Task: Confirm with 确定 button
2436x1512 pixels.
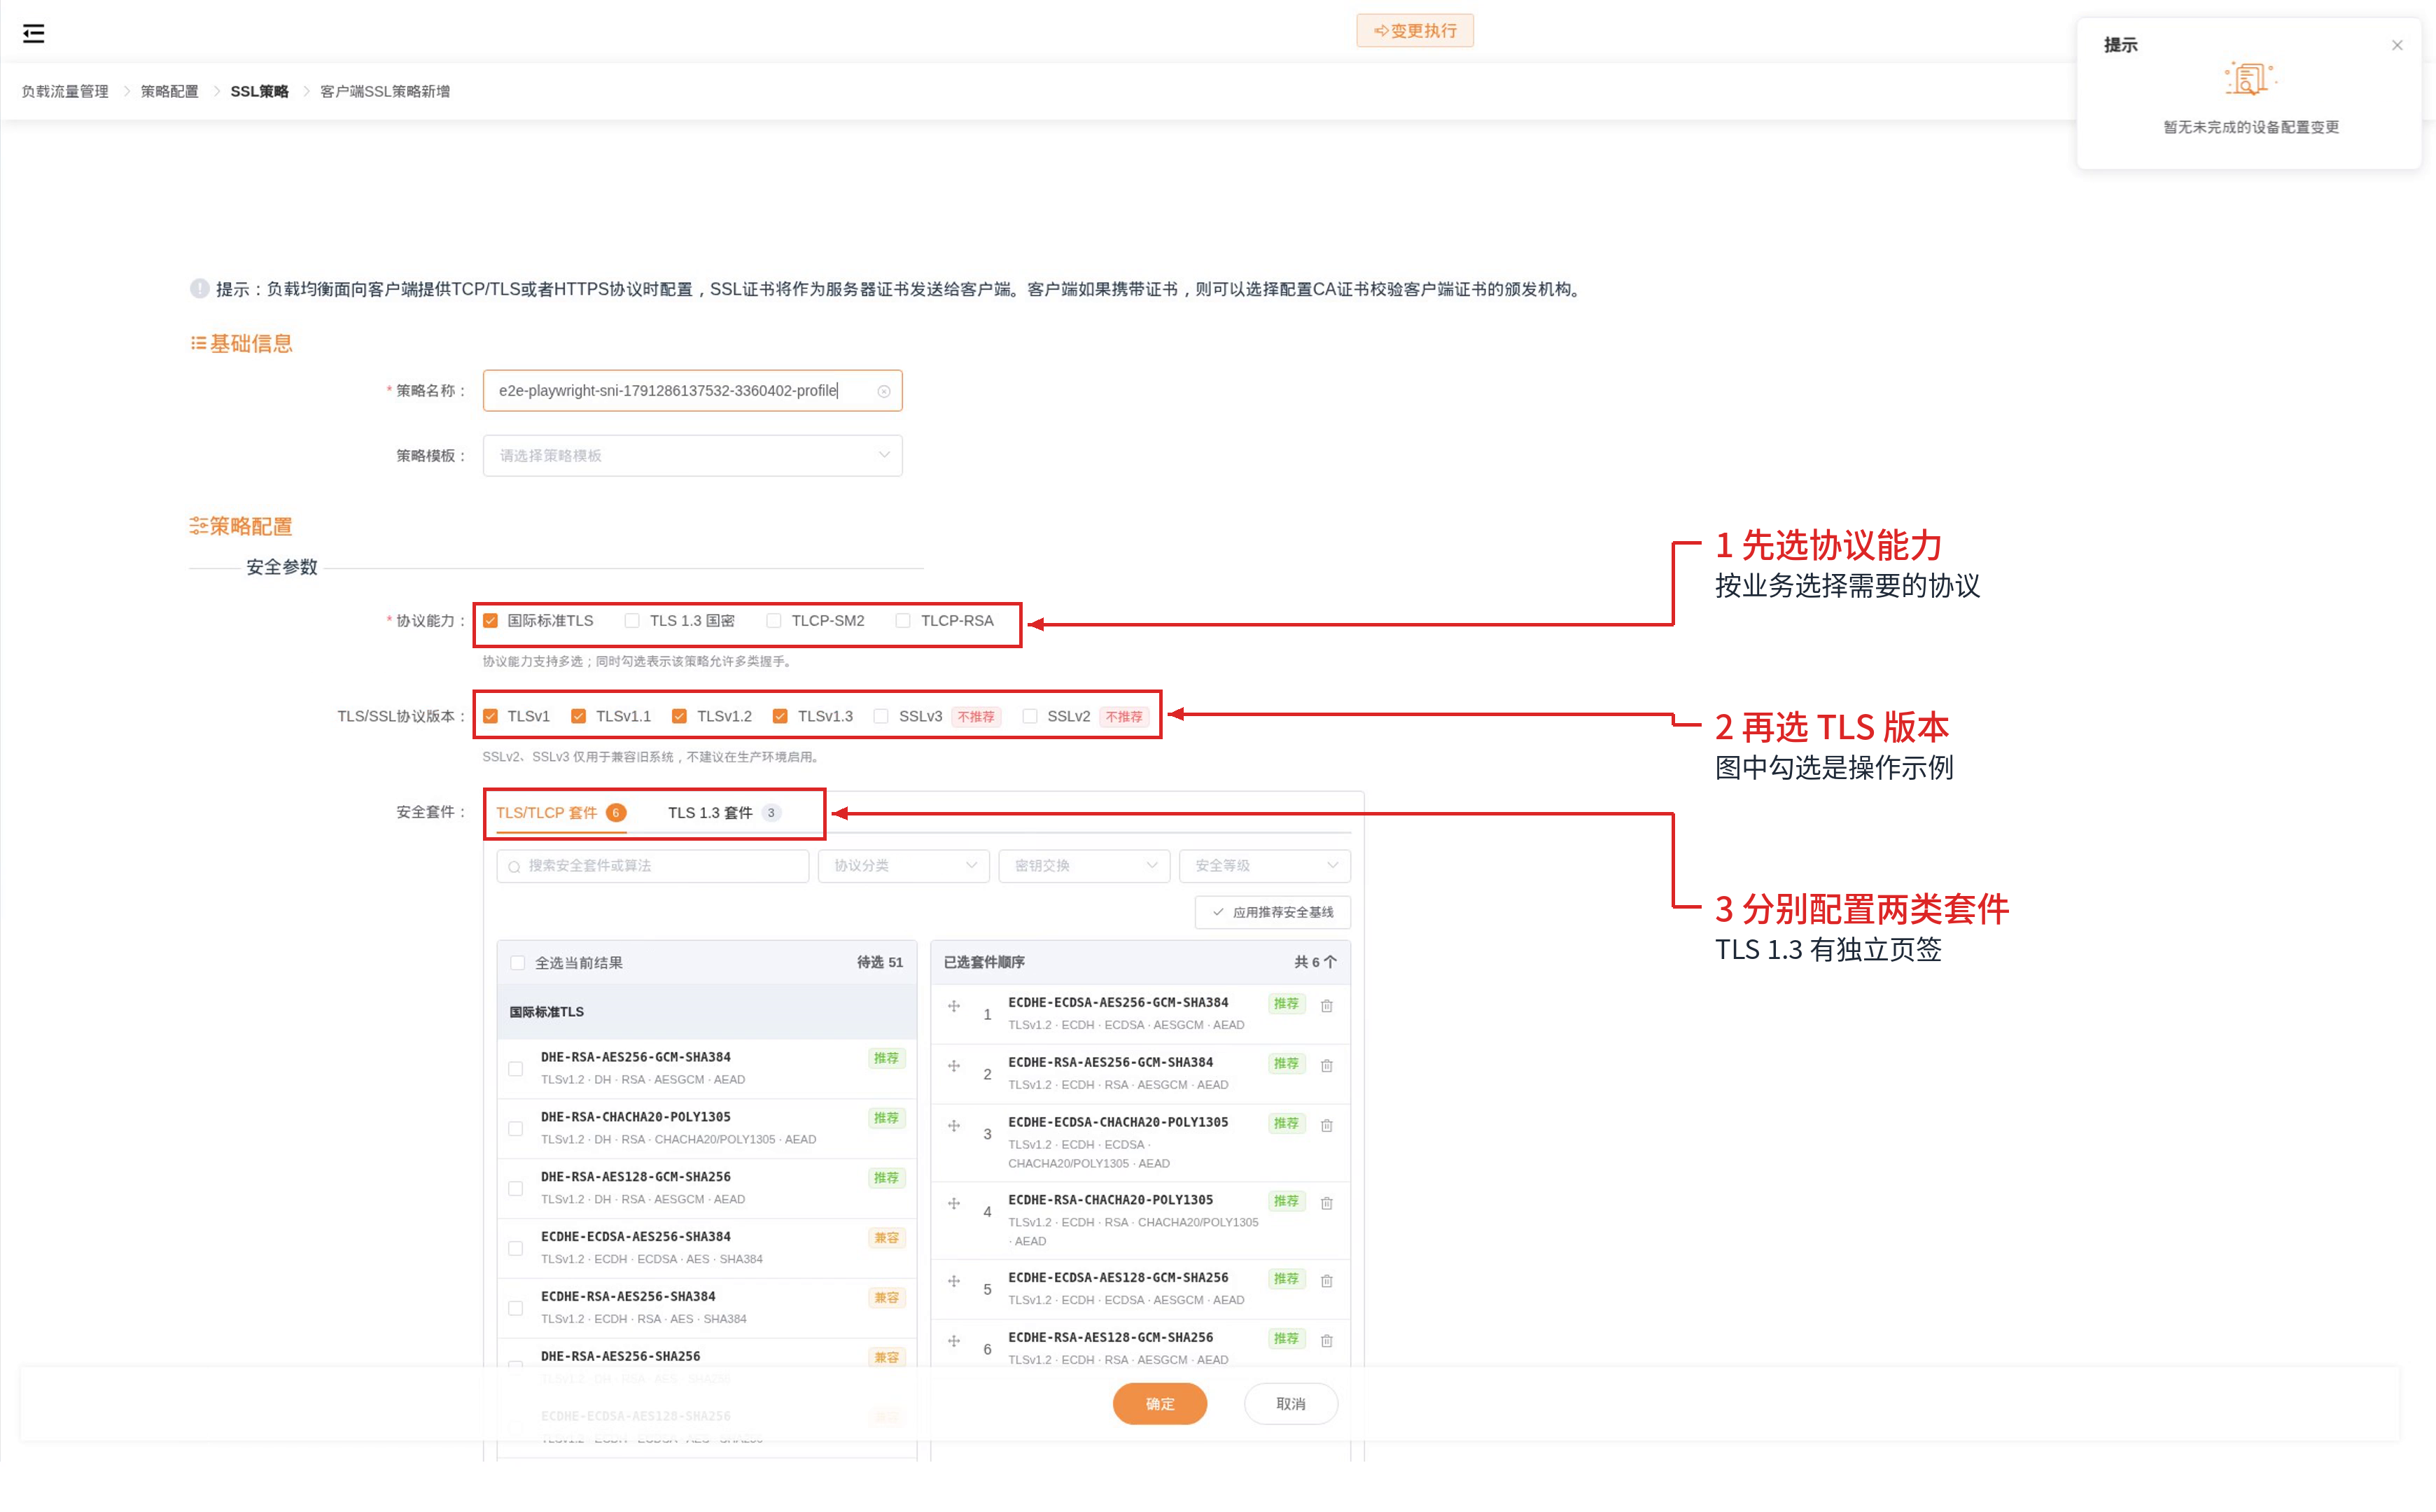Action: point(1159,1404)
